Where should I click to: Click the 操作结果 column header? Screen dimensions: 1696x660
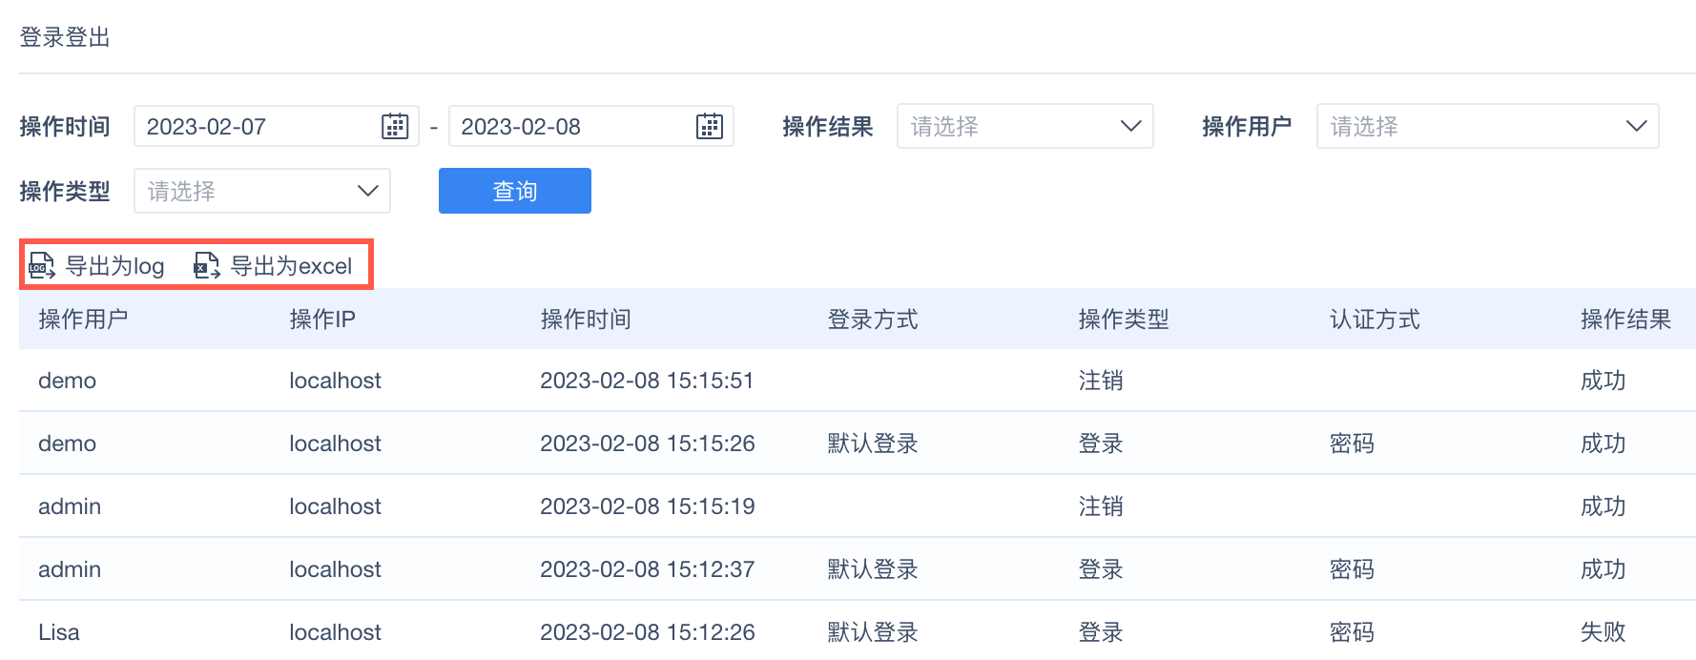click(x=1625, y=320)
